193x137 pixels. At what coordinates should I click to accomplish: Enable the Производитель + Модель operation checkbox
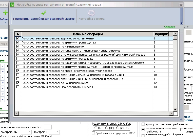pos(18,87)
